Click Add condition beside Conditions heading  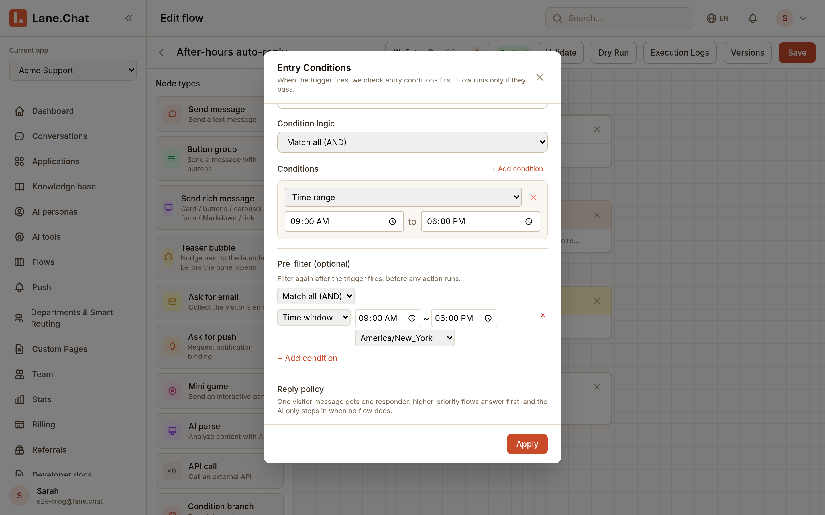[517, 169]
